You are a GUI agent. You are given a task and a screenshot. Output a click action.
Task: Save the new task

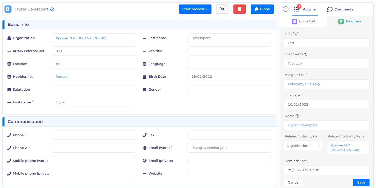[x=361, y=183]
